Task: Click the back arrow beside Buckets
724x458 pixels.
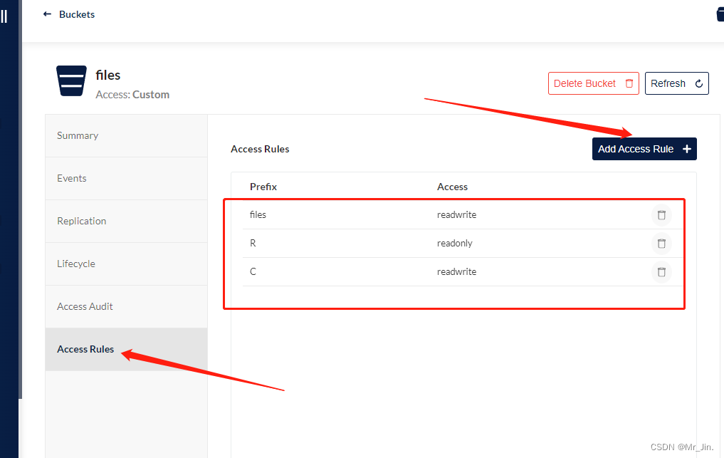Action: coord(48,14)
